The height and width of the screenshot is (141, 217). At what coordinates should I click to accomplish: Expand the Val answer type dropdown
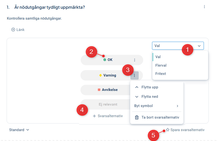tap(199, 46)
